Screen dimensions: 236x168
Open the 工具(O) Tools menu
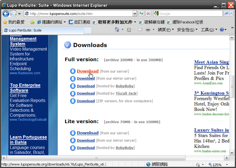click(209, 30)
